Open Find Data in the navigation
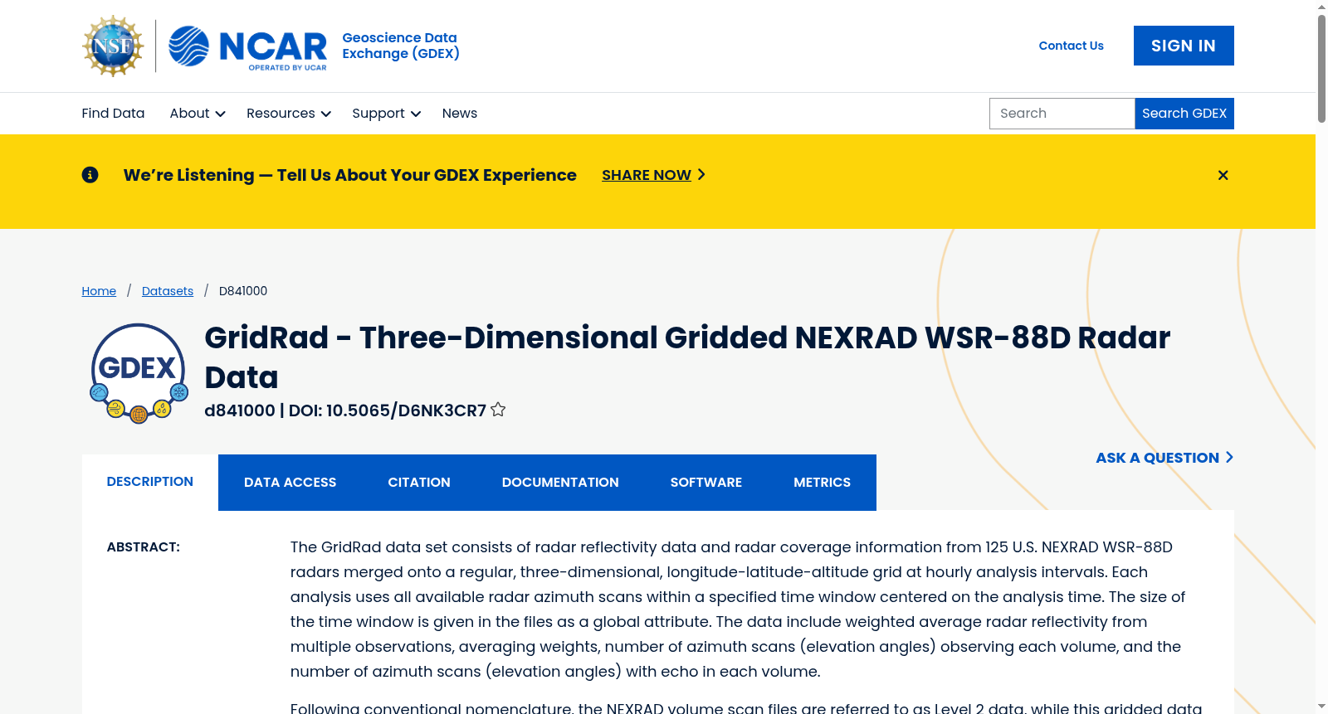 (113, 114)
